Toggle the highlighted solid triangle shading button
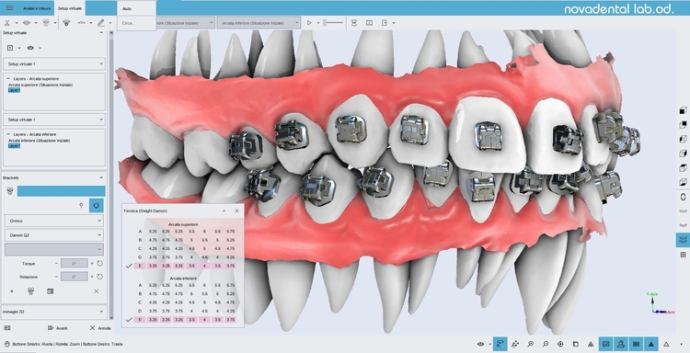This screenshot has height=353, width=690. click(x=650, y=344)
